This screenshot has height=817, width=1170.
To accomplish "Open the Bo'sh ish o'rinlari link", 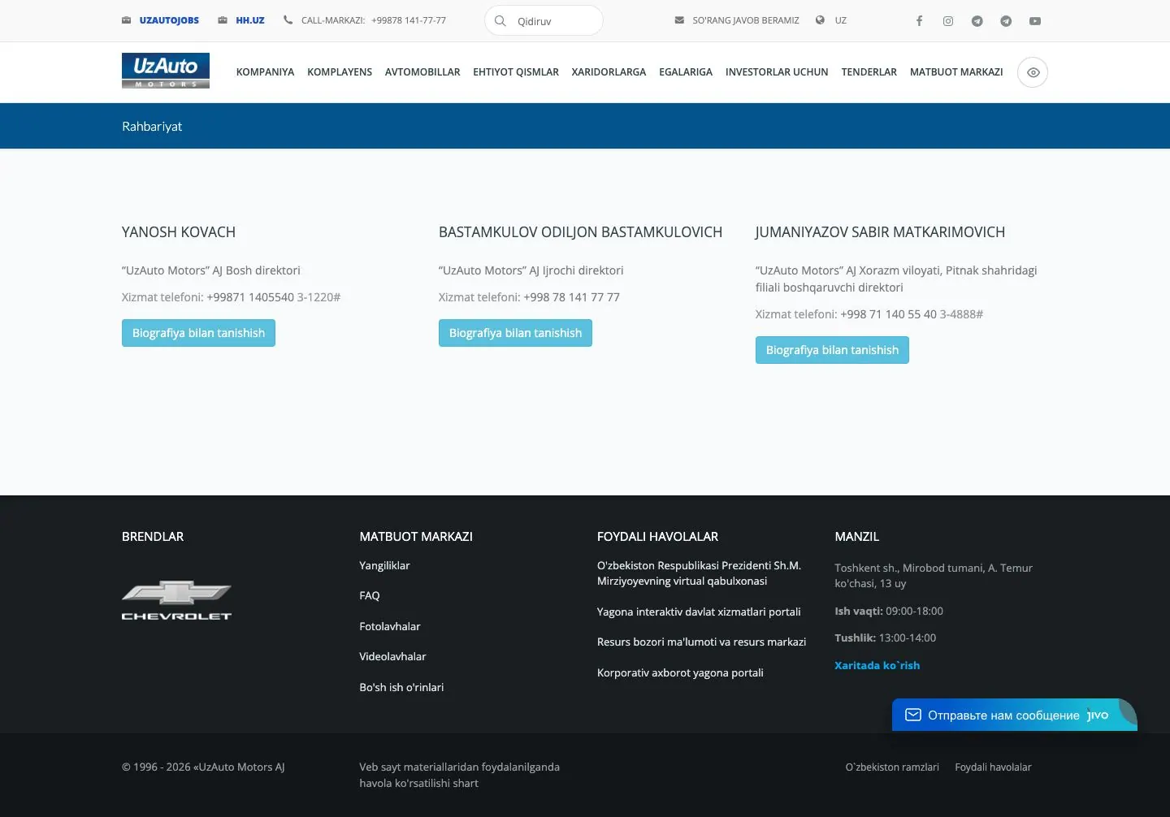I will [x=401, y=687].
